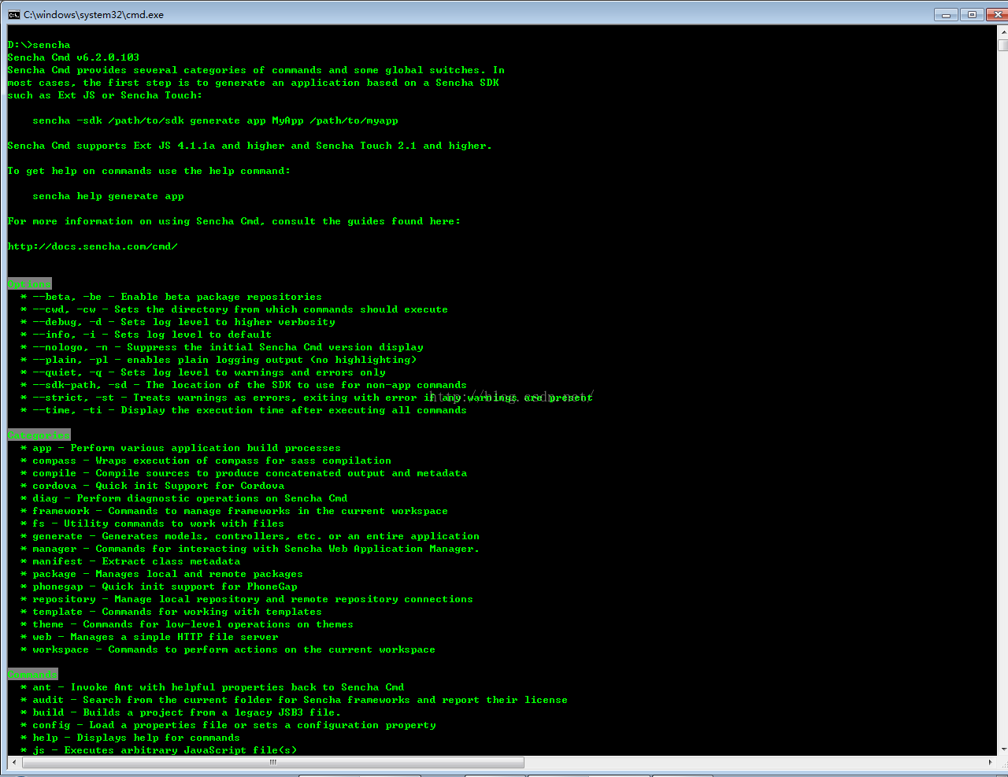1008x777 pixels.
Task: Click the 'diag' category line
Action: 183,498
